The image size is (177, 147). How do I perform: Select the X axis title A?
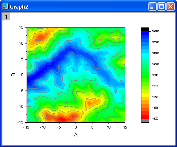76,134
